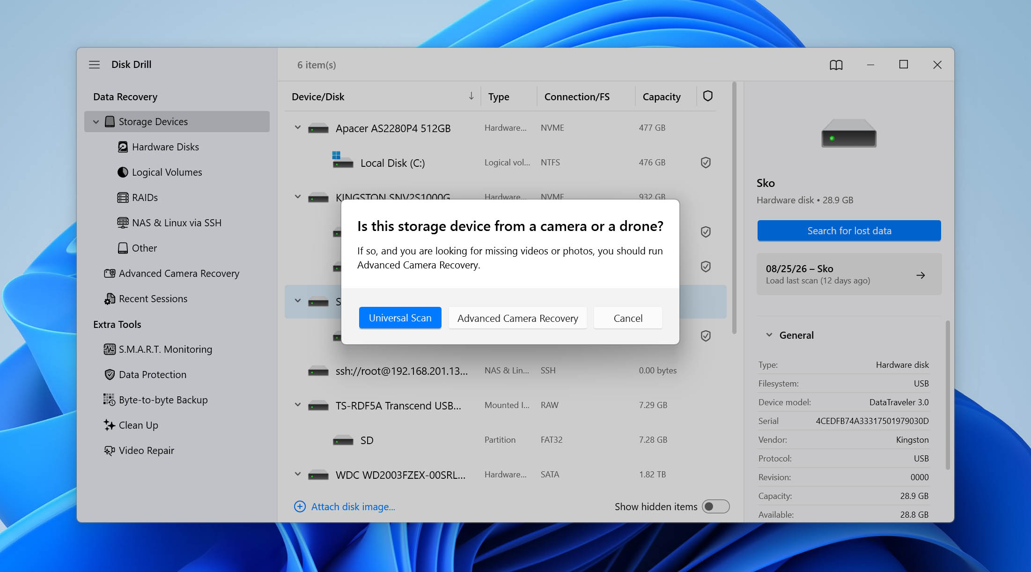The image size is (1031, 572).
Task: Click the NAS & Linux via SSH icon
Action: 123,223
